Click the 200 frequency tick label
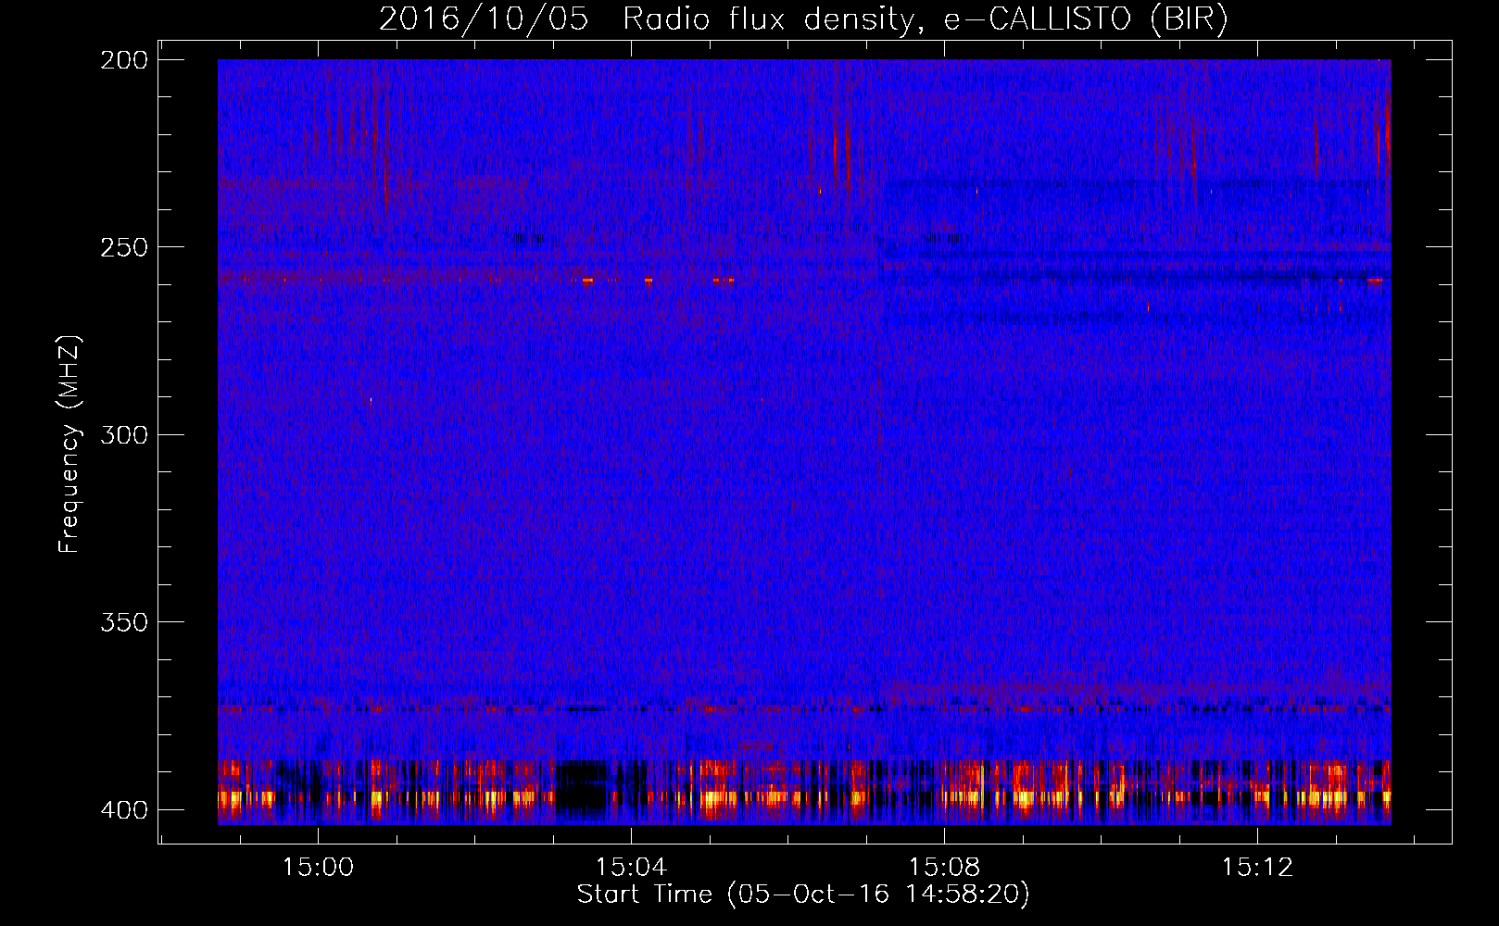 (123, 60)
